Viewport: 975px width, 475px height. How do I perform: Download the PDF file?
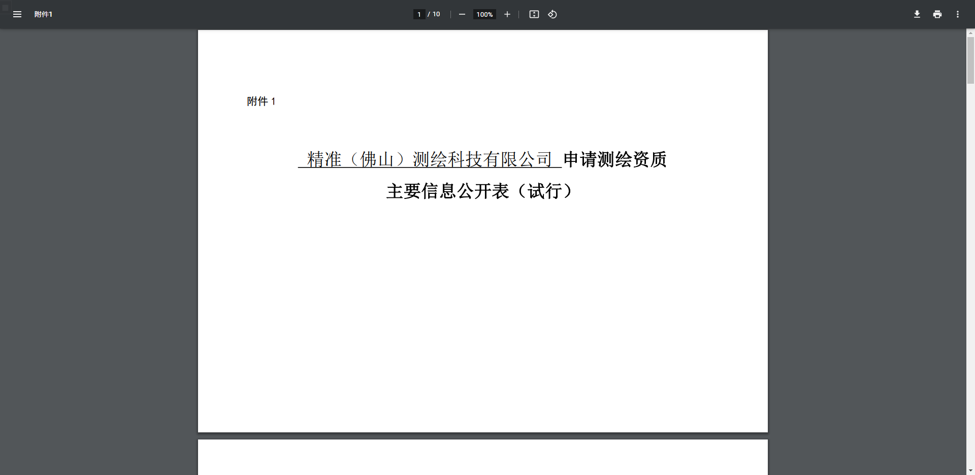917,14
